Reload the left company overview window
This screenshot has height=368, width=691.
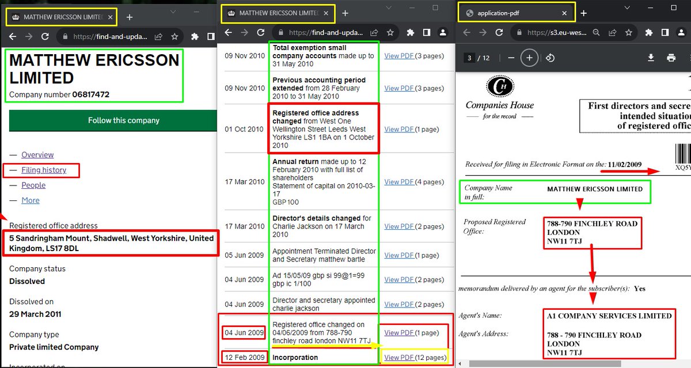coord(45,37)
